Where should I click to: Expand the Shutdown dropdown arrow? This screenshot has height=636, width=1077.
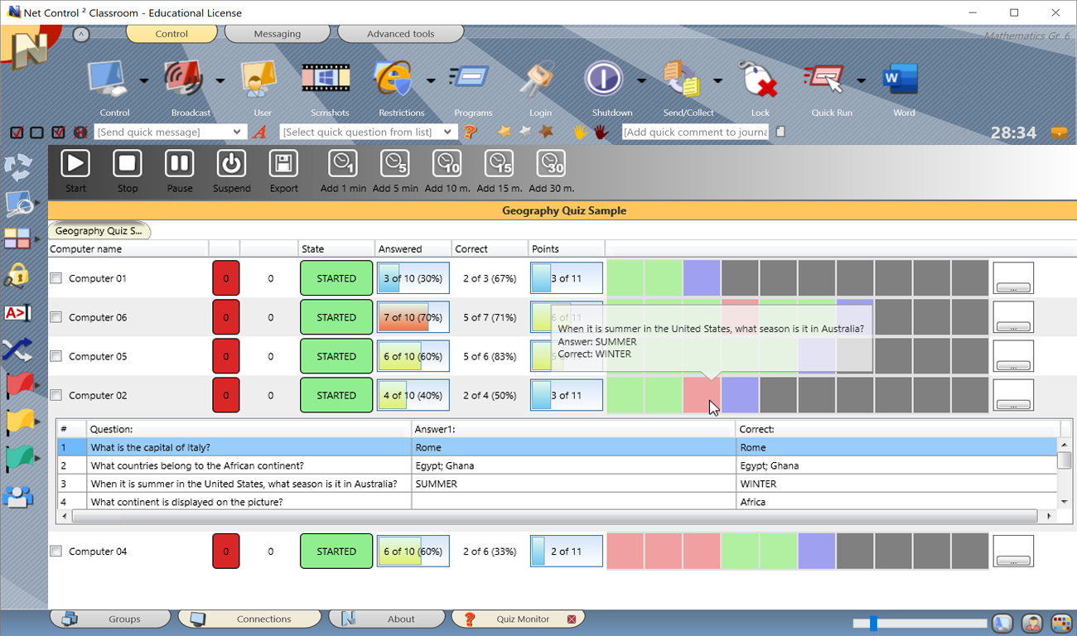[x=641, y=80]
